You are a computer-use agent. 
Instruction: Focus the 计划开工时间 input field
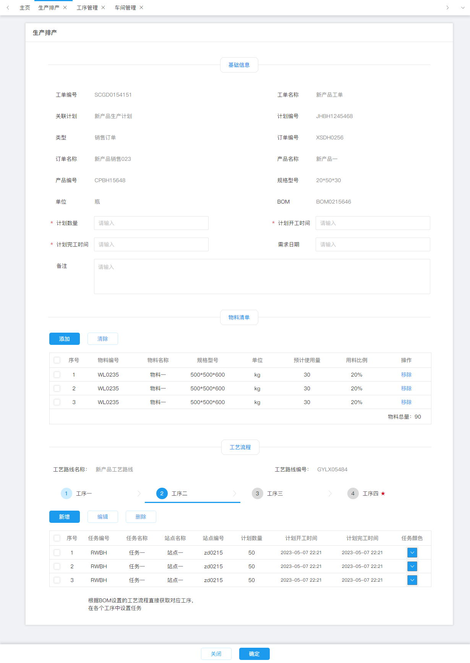coord(373,223)
